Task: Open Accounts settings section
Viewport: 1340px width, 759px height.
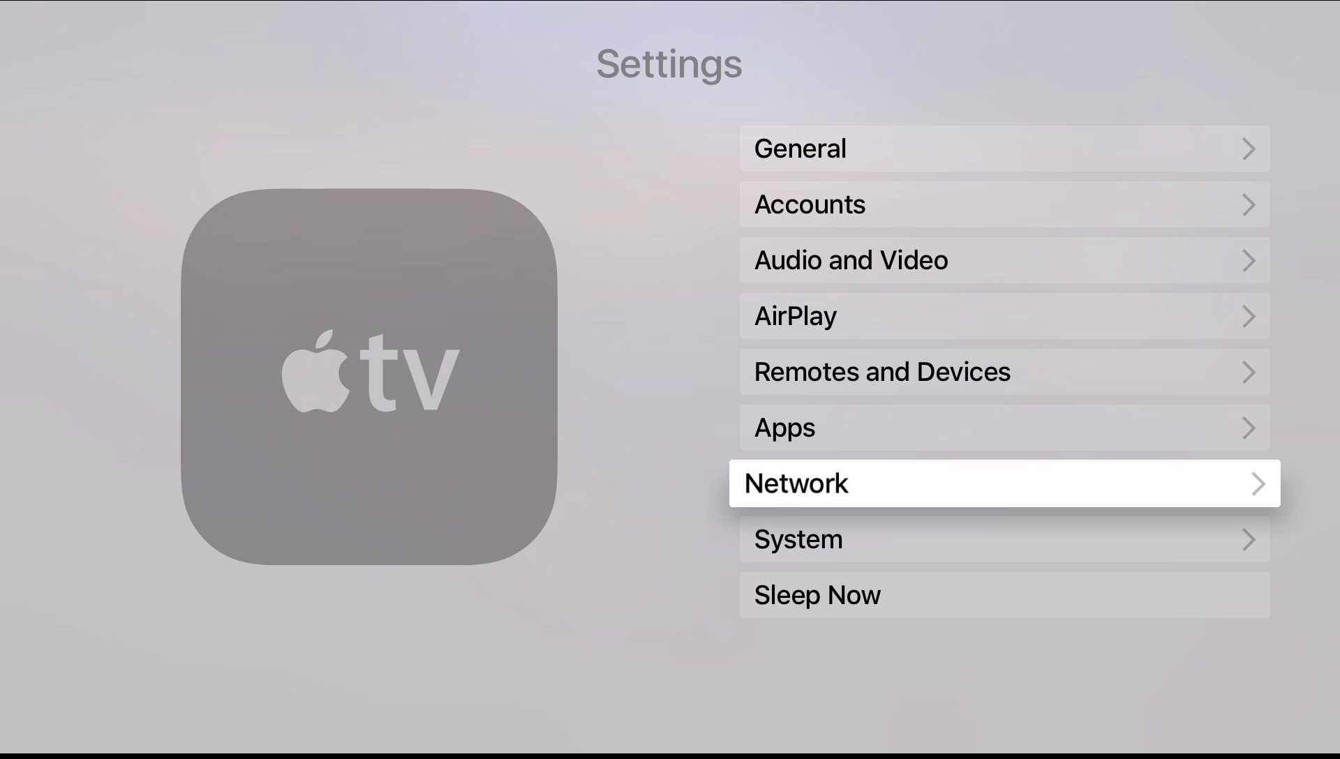Action: (x=1004, y=203)
